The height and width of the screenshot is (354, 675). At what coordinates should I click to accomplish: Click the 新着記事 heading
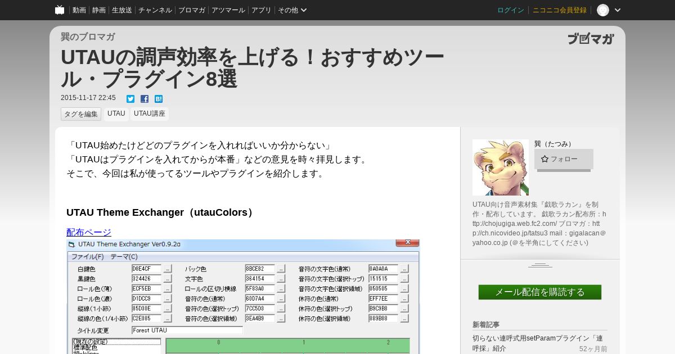click(x=486, y=325)
